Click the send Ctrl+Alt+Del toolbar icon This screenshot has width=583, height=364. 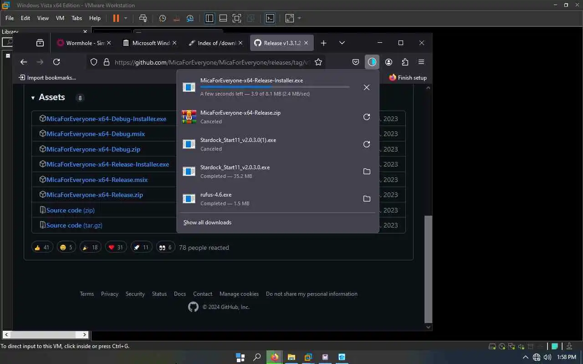[143, 18]
